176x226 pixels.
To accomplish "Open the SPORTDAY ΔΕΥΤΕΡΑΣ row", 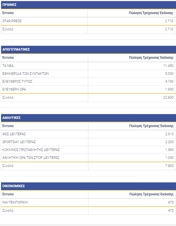I will 19,142.
